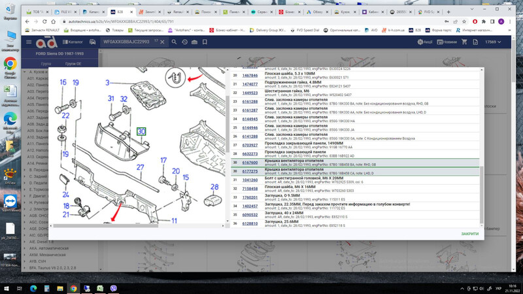Select part label 28 in the diagram
523x294 pixels.
[214, 187]
